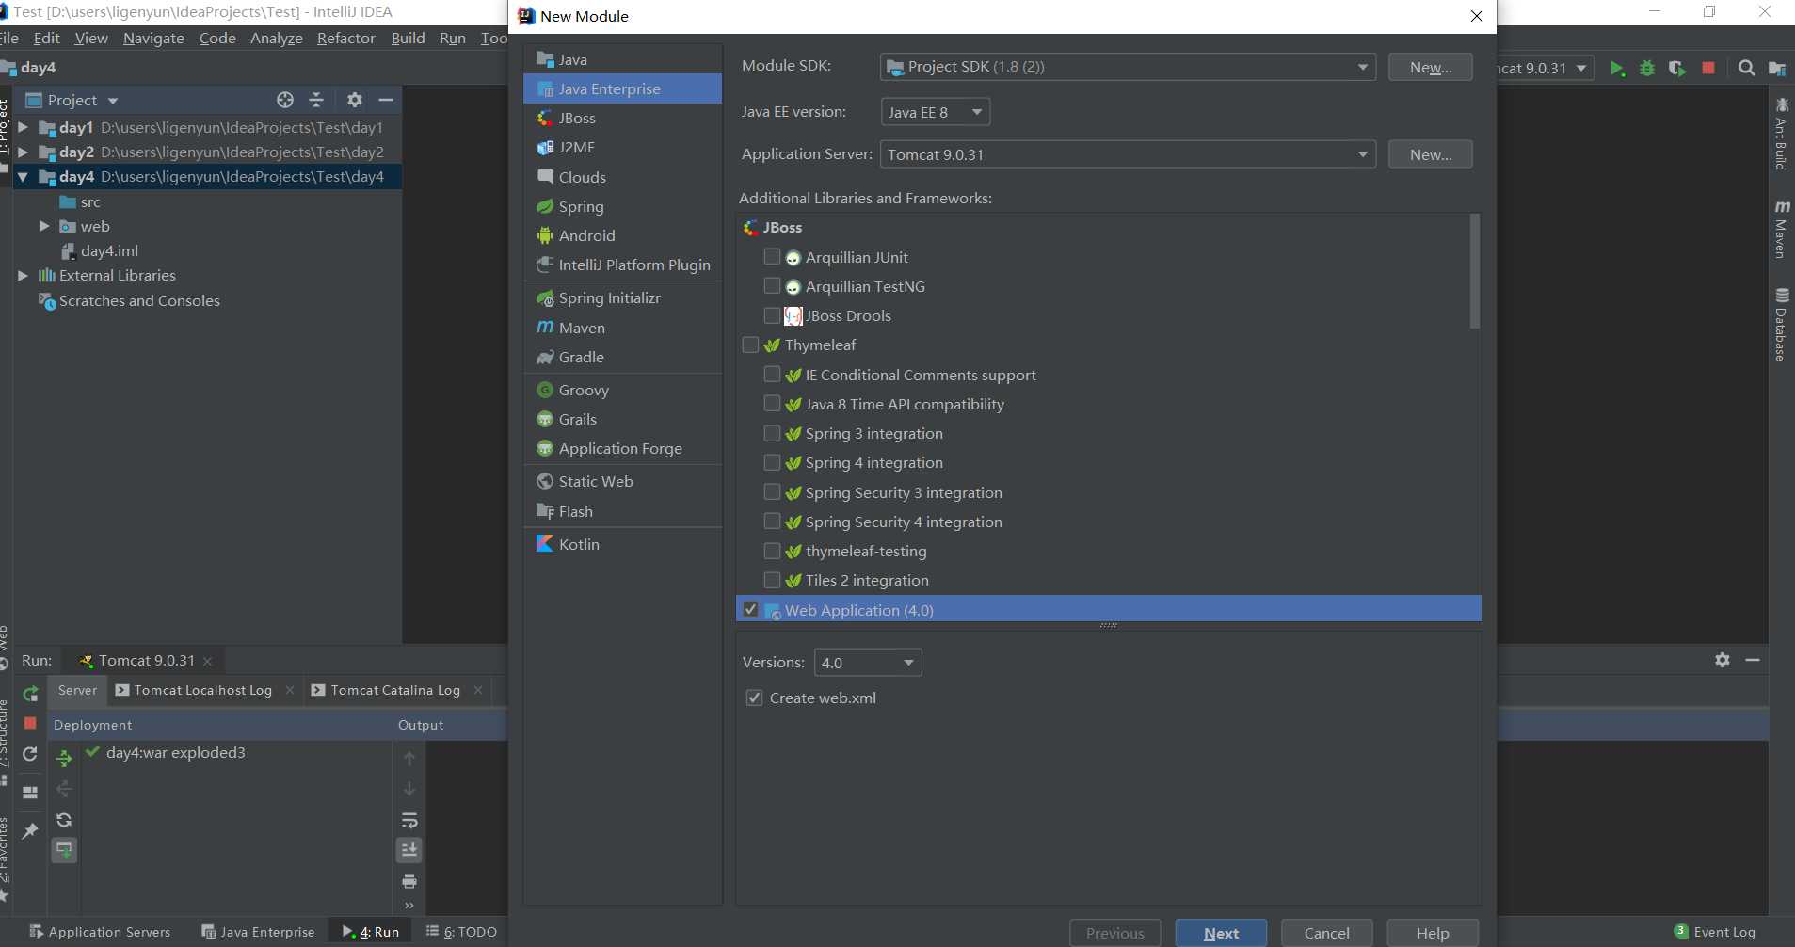
Task: Open Application Servers tool window
Action: 100,932
